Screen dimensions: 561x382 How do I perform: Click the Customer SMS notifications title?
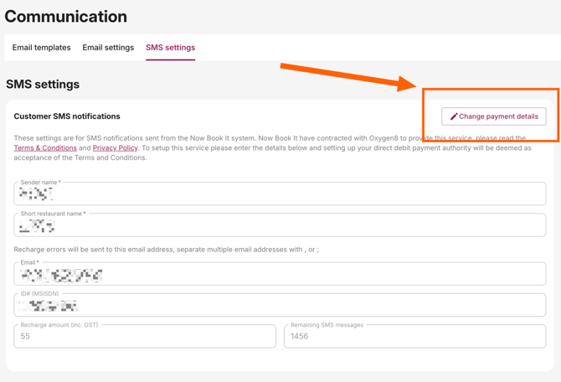point(67,116)
